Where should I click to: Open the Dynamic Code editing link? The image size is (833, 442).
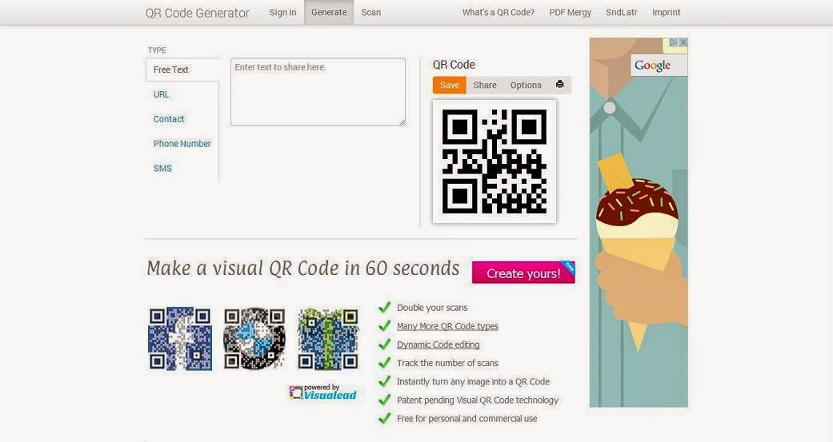[x=439, y=345]
